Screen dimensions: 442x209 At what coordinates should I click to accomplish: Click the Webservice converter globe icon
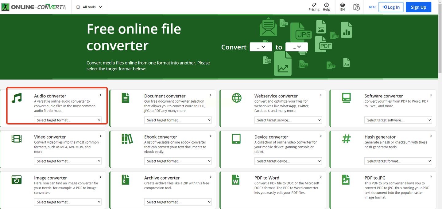tap(237, 98)
